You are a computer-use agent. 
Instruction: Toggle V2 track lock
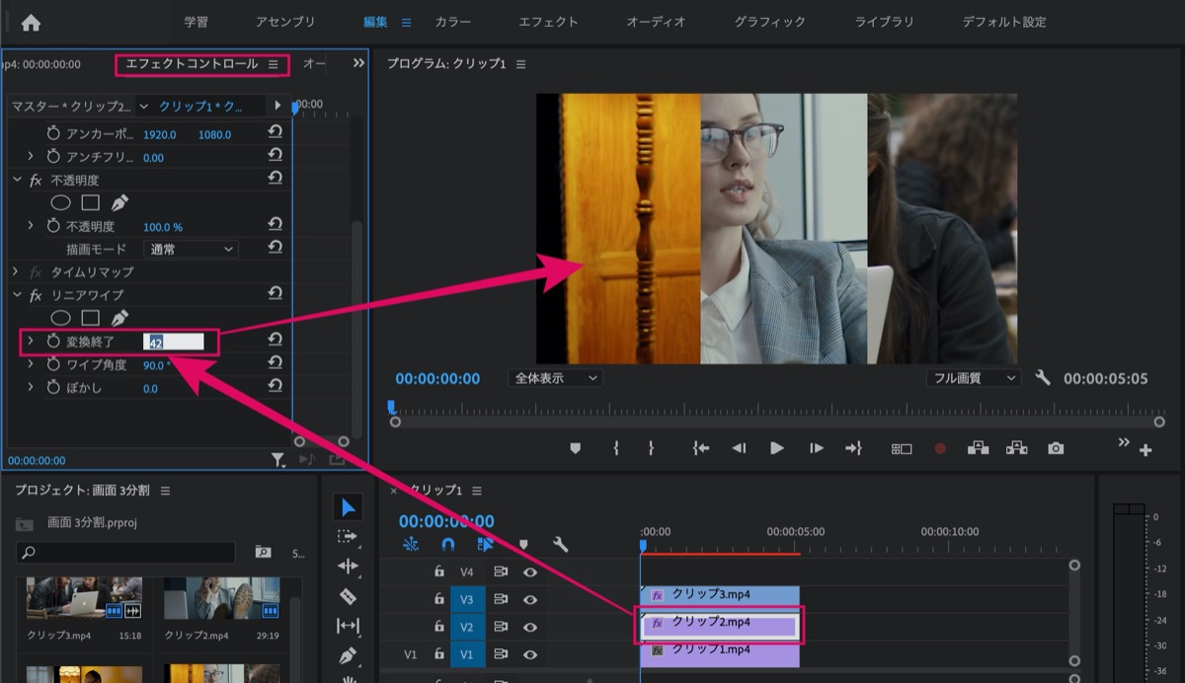point(439,626)
